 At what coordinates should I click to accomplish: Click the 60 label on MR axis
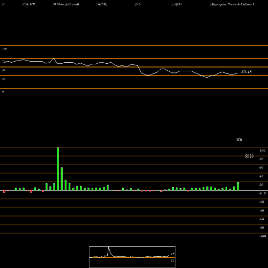coord(262,168)
